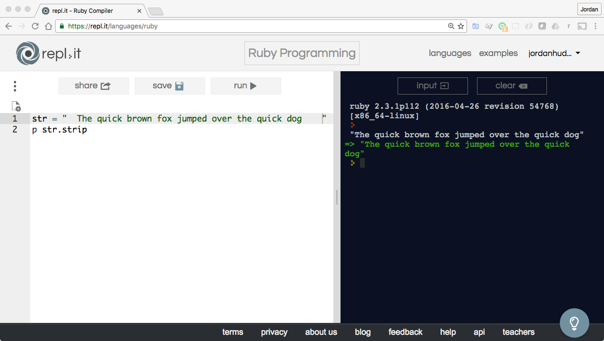The width and height of the screenshot is (604, 341).
Task: Click the Jordan profile button
Action: click(589, 9)
